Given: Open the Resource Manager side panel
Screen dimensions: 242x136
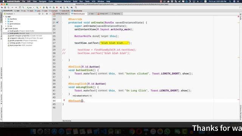Looking at the screenshot, I should point(1,32).
